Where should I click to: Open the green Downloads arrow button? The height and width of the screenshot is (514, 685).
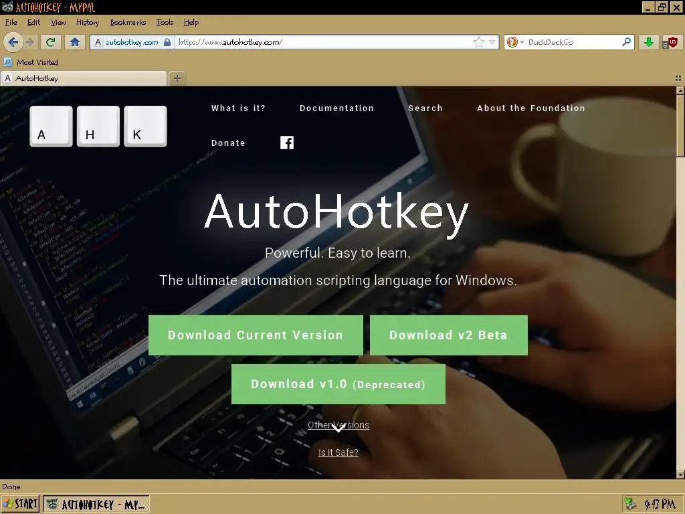pyautogui.click(x=649, y=42)
